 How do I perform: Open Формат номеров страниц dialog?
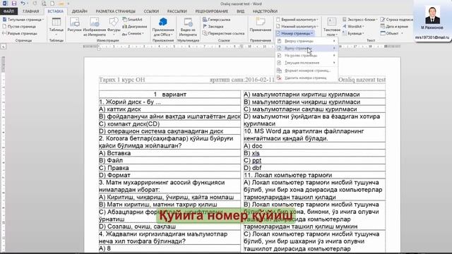click(x=307, y=71)
